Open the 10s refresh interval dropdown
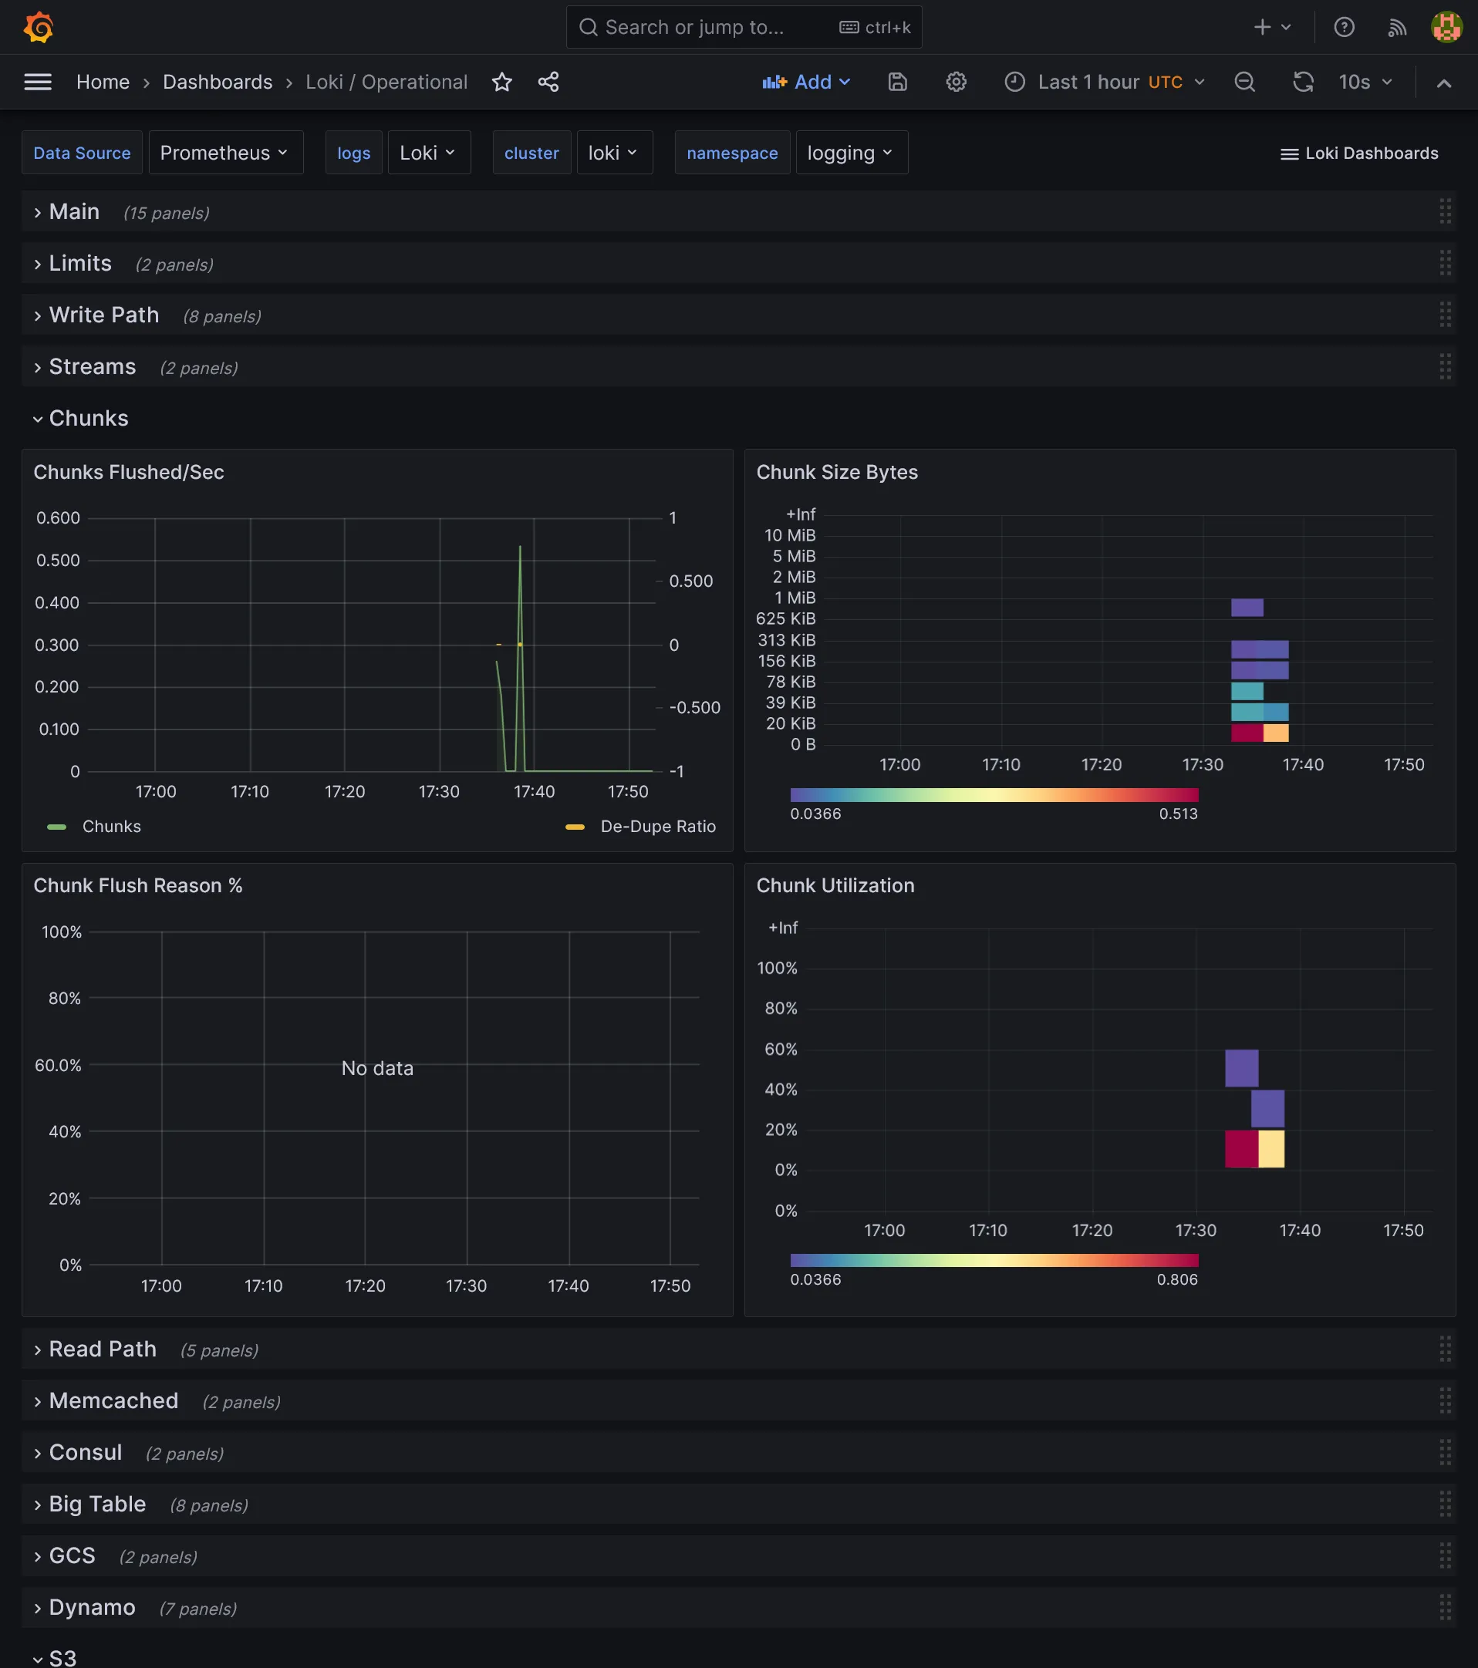This screenshot has width=1478, height=1668. pyautogui.click(x=1365, y=82)
